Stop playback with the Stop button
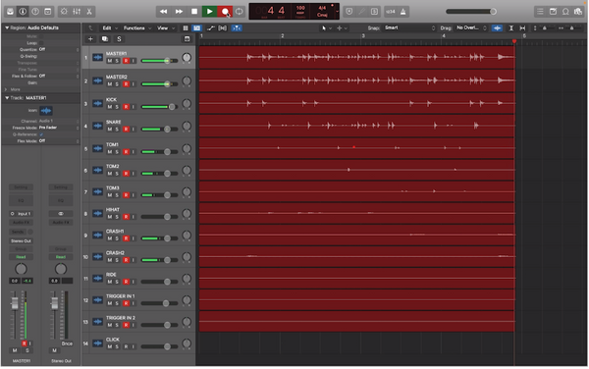The height and width of the screenshot is (369, 589). (x=194, y=12)
